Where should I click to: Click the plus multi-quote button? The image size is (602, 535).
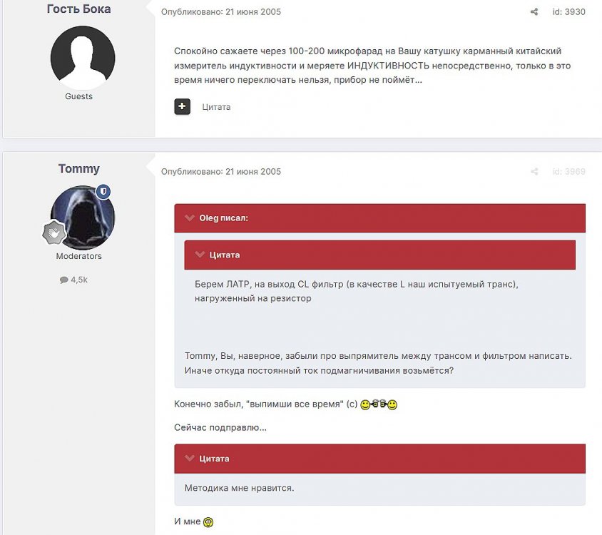coord(183,107)
